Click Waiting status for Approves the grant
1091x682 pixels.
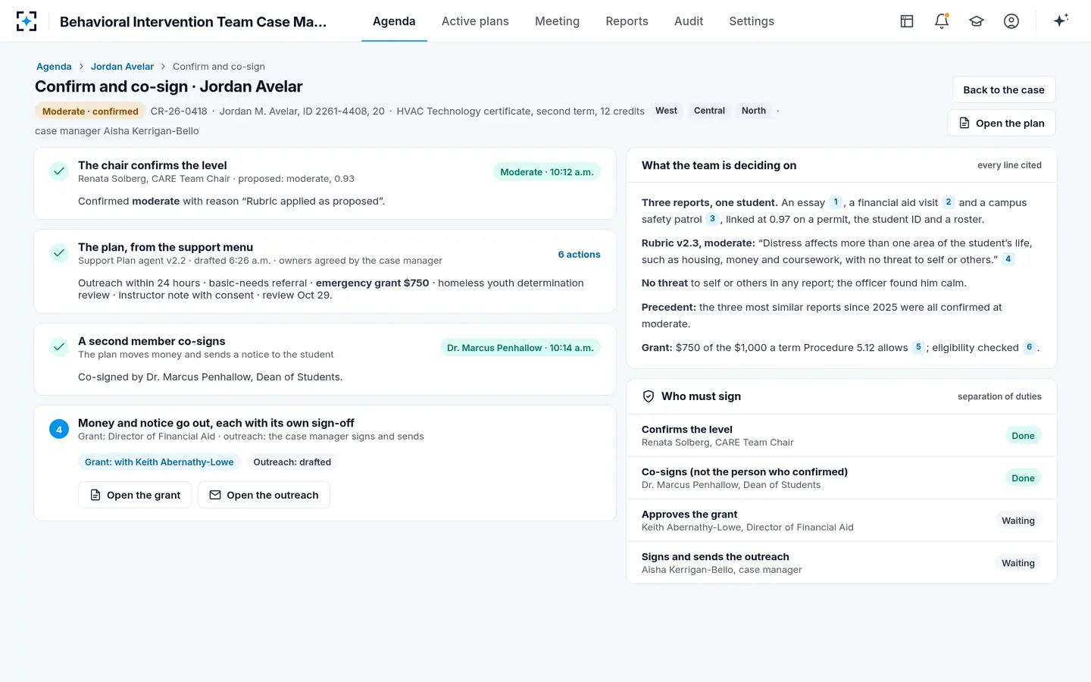(x=1018, y=521)
